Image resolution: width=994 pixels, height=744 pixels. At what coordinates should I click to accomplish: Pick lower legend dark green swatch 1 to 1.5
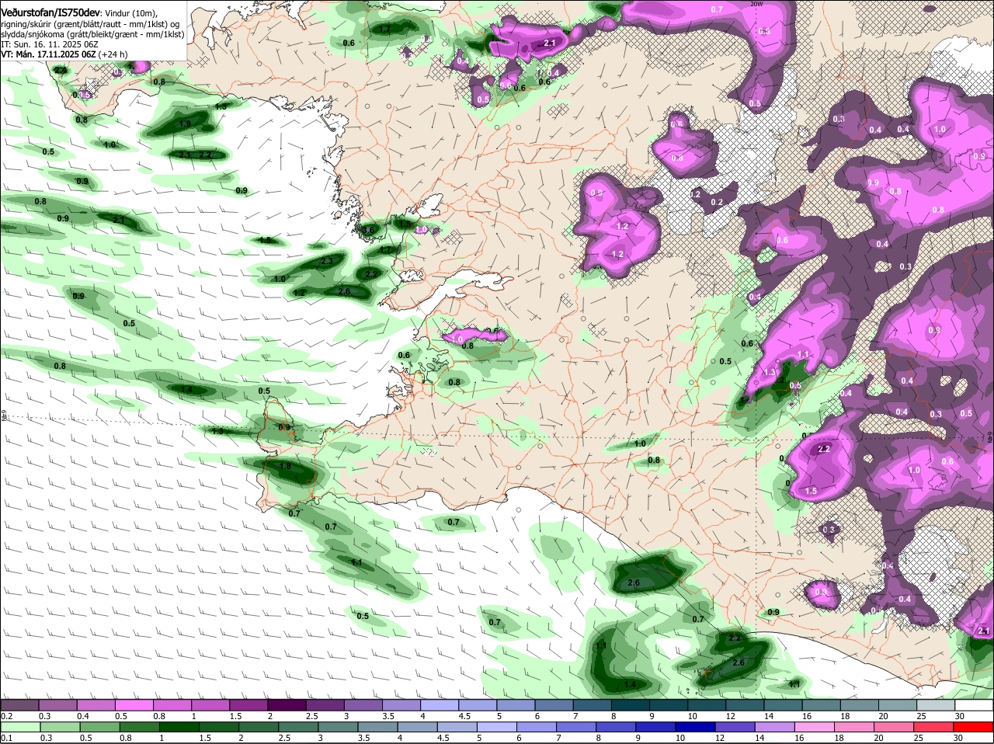point(179,727)
